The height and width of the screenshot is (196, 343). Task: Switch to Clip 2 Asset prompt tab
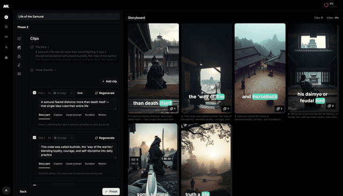(74, 164)
